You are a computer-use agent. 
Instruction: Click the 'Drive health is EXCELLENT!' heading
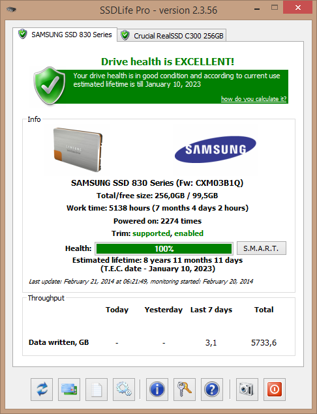pyautogui.click(x=168, y=61)
